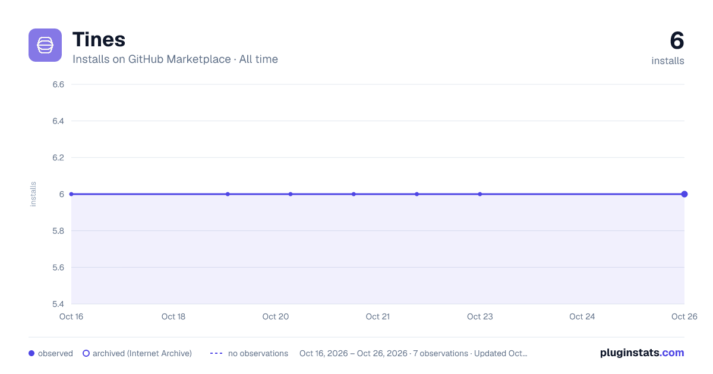
Task: Click the '5.8' y-axis value
Action: point(58,231)
